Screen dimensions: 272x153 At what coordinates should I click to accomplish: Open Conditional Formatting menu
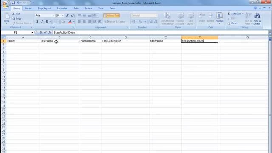tap(167, 19)
